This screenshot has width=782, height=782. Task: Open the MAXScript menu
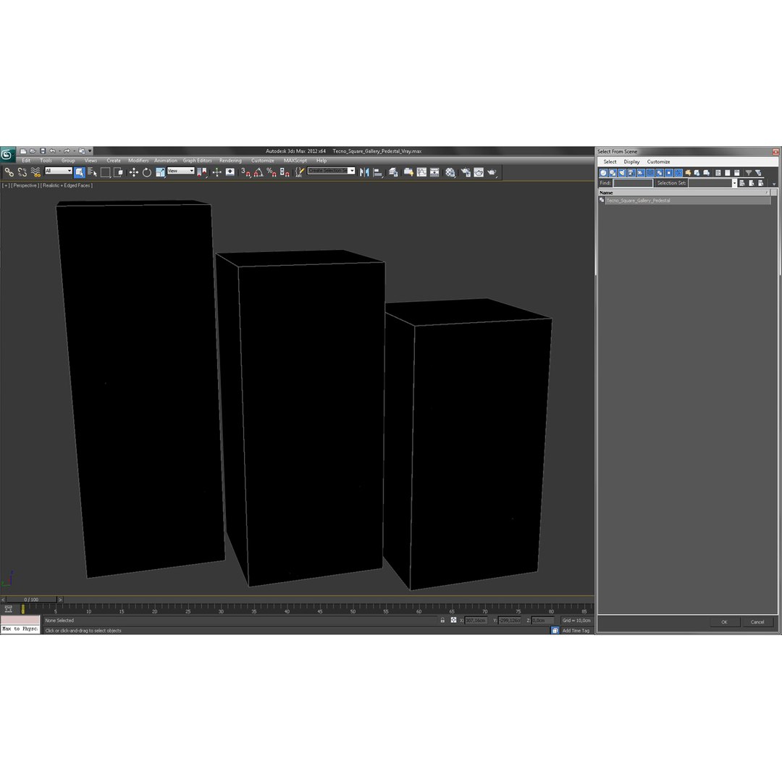click(295, 161)
